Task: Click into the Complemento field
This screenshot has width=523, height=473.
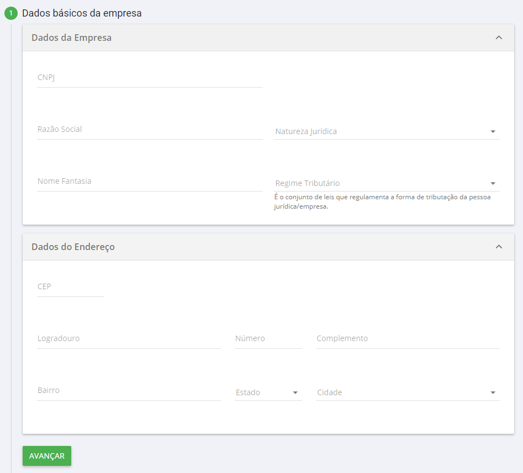Action: click(x=407, y=339)
